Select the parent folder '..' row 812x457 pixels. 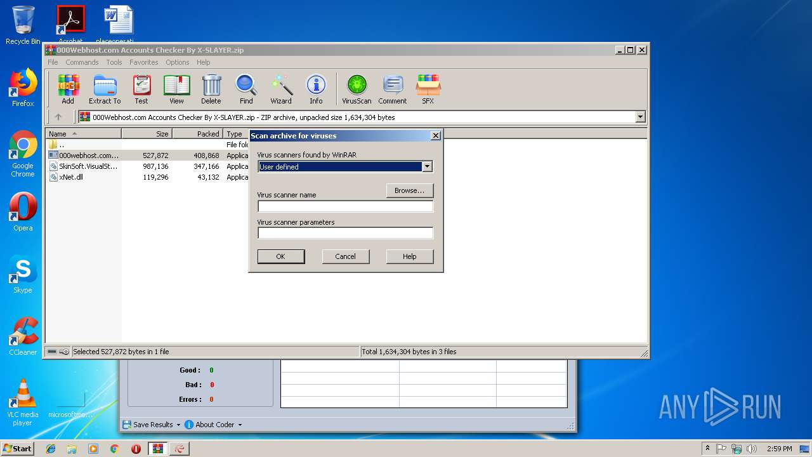[148, 145]
